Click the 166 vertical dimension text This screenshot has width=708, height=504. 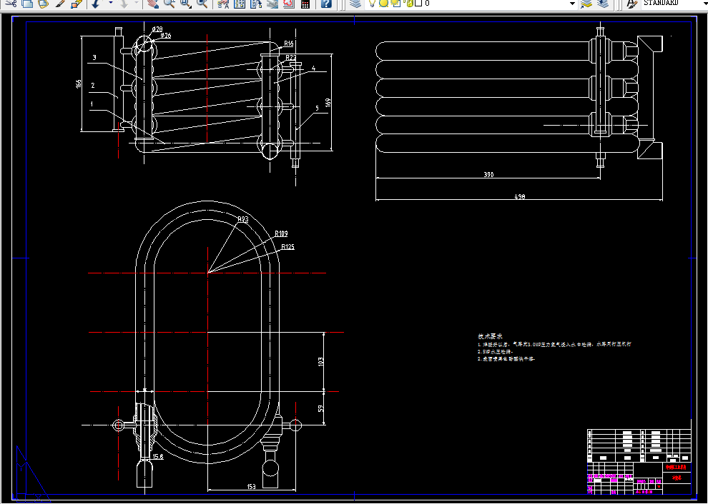79,84
